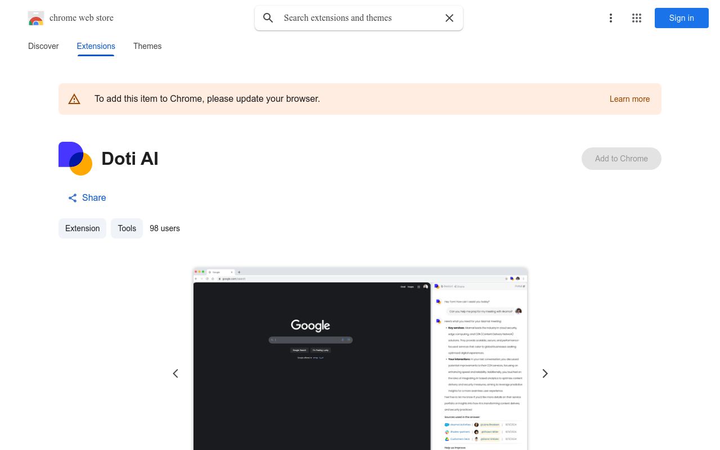Clear the search field with X
Viewport: 720px width, 450px height.
449,18
